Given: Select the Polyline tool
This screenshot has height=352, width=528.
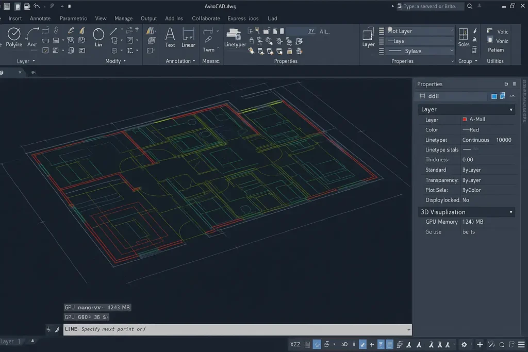Looking at the screenshot, I should 13,36.
